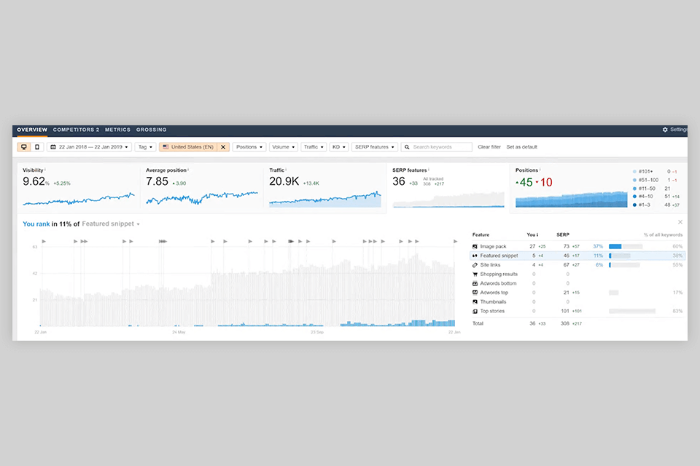
Task: Open the date range dropdown
Action: pos(89,147)
